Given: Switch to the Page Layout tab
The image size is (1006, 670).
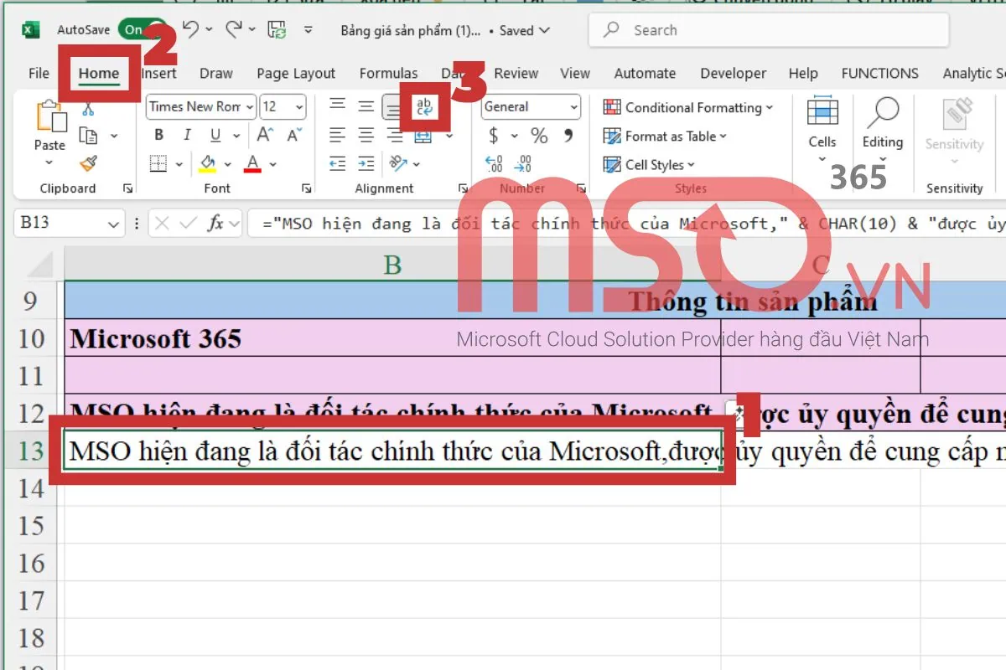Looking at the screenshot, I should [296, 74].
